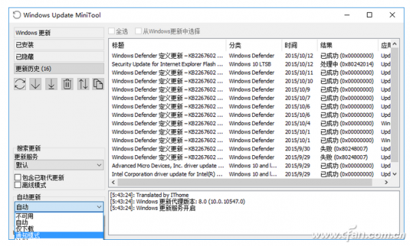
Task: Sort by 标题 column header
Action: point(167,46)
